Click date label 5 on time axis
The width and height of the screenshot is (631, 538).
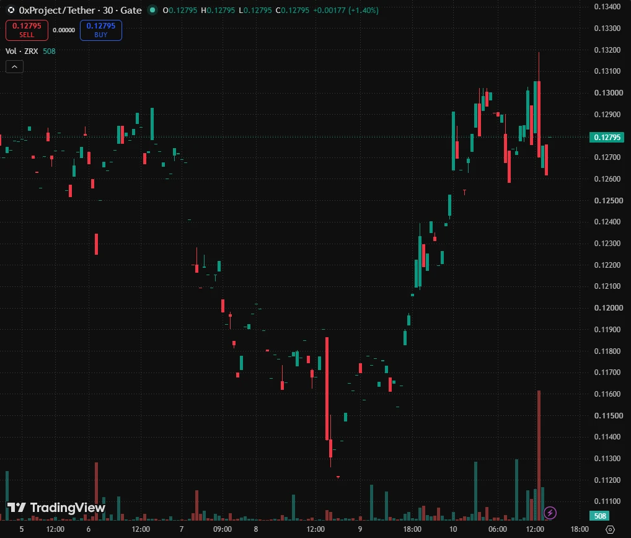22,529
